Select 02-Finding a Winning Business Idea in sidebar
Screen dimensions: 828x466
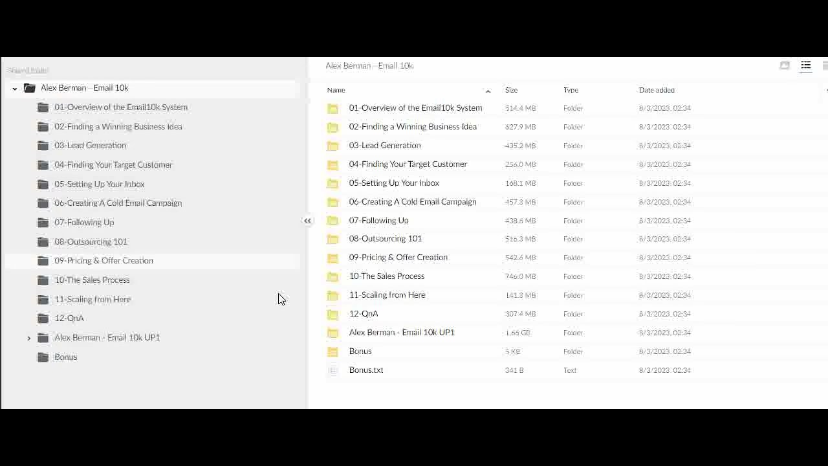tap(118, 127)
